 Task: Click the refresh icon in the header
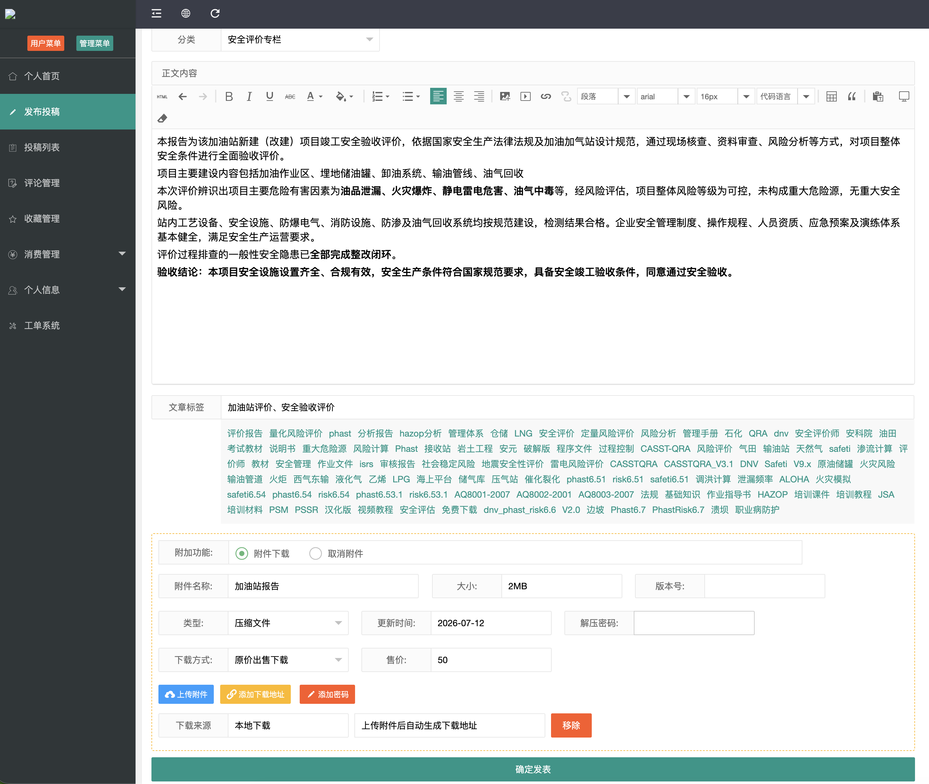[x=215, y=13]
